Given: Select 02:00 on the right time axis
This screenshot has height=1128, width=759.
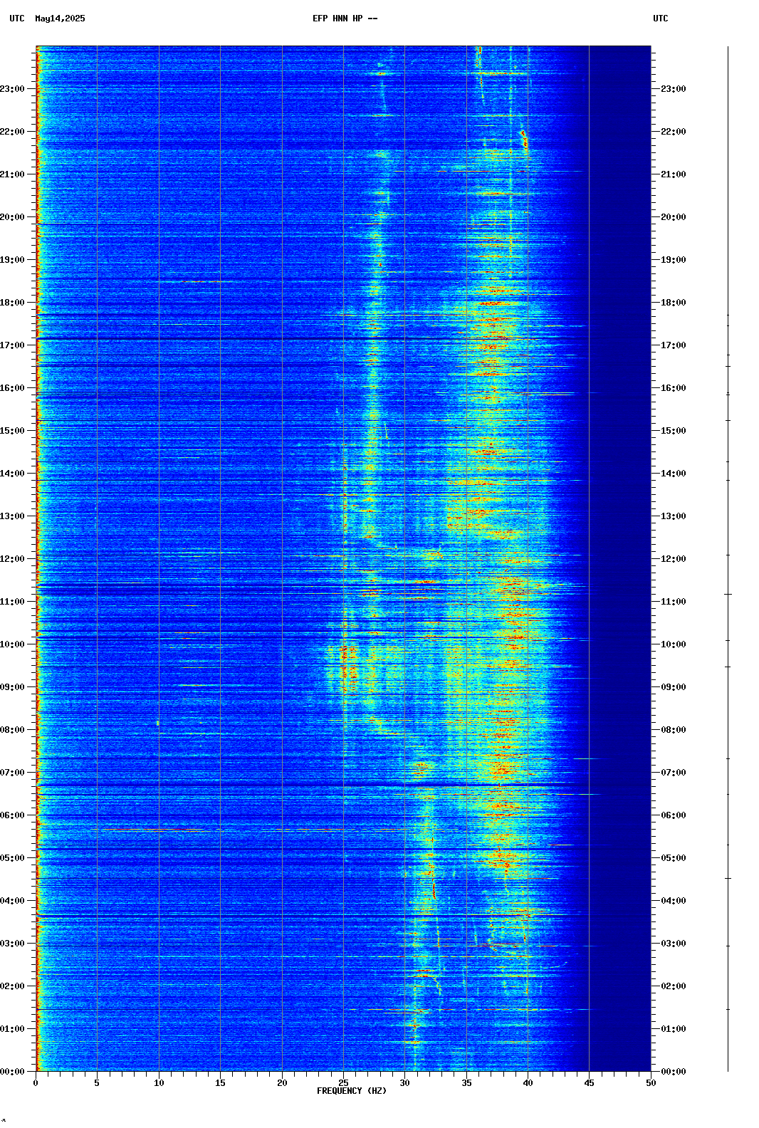Looking at the screenshot, I should [x=674, y=986].
